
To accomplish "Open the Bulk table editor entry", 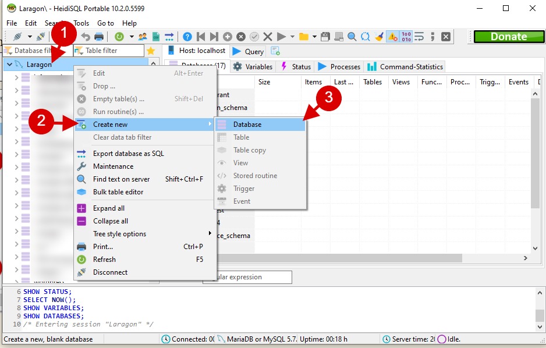I will click(x=144, y=192).
